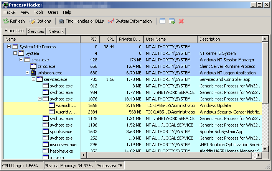Open the System Information graph window

click(x=130, y=21)
